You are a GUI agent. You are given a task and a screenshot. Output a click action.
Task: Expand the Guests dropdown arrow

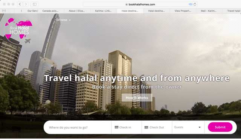click(x=200, y=127)
